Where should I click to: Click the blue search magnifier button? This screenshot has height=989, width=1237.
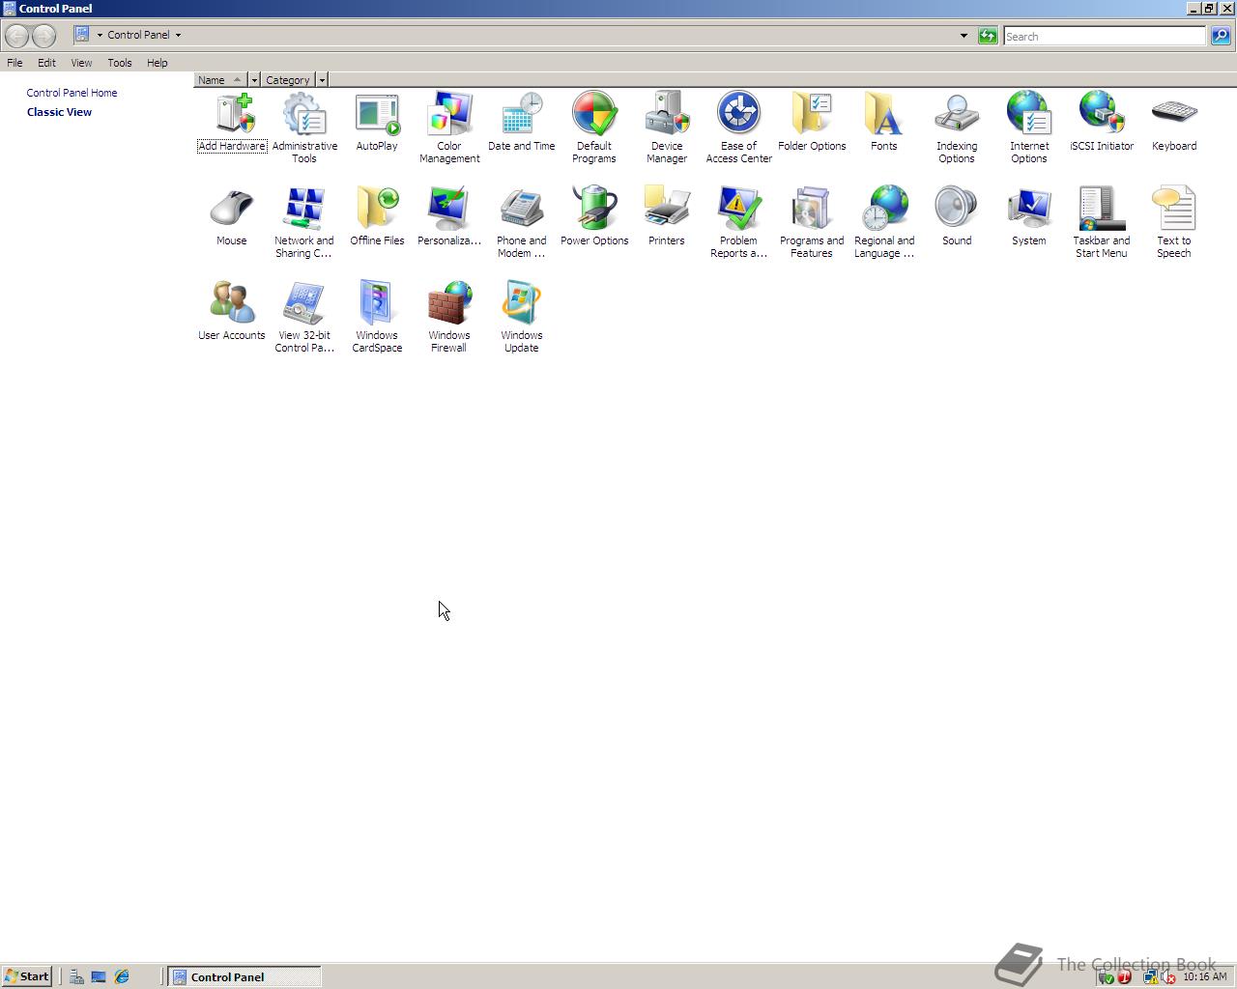point(1221,36)
